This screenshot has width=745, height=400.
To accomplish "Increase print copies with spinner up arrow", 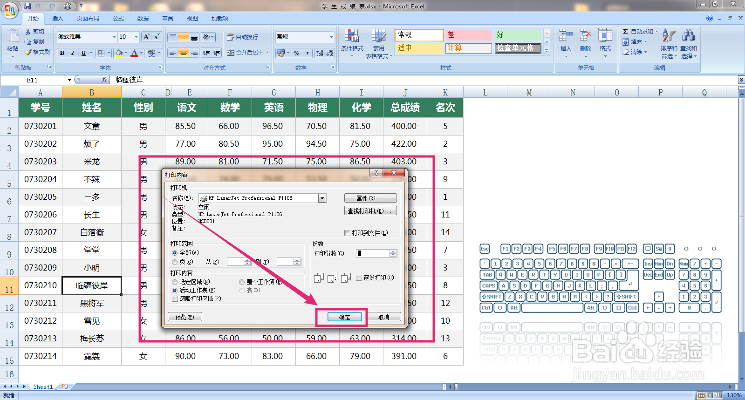I will coord(393,251).
